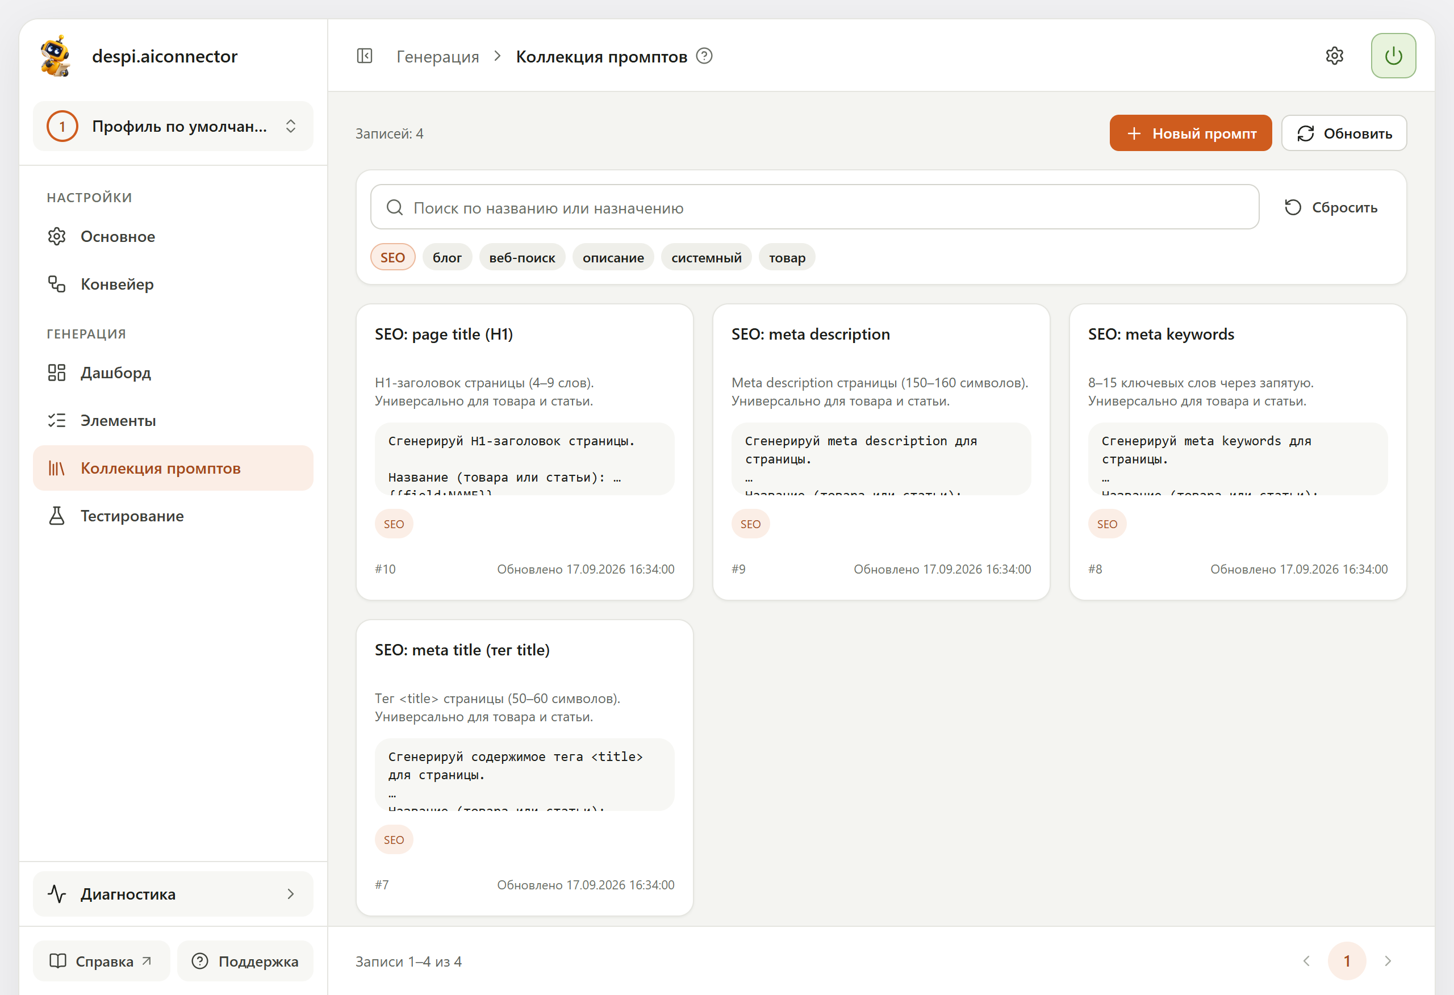Click Сбросить to reset filters
The height and width of the screenshot is (995, 1454).
1331,207
